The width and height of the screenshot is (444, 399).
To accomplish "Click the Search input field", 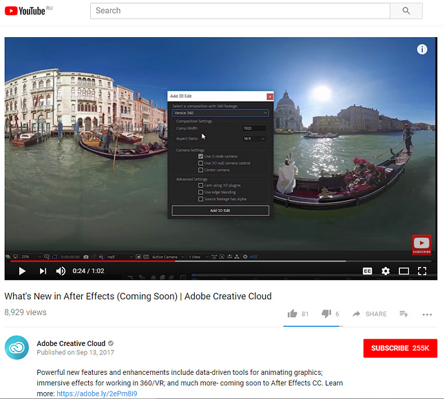I will pyautogui.click(x=240, y=11).
